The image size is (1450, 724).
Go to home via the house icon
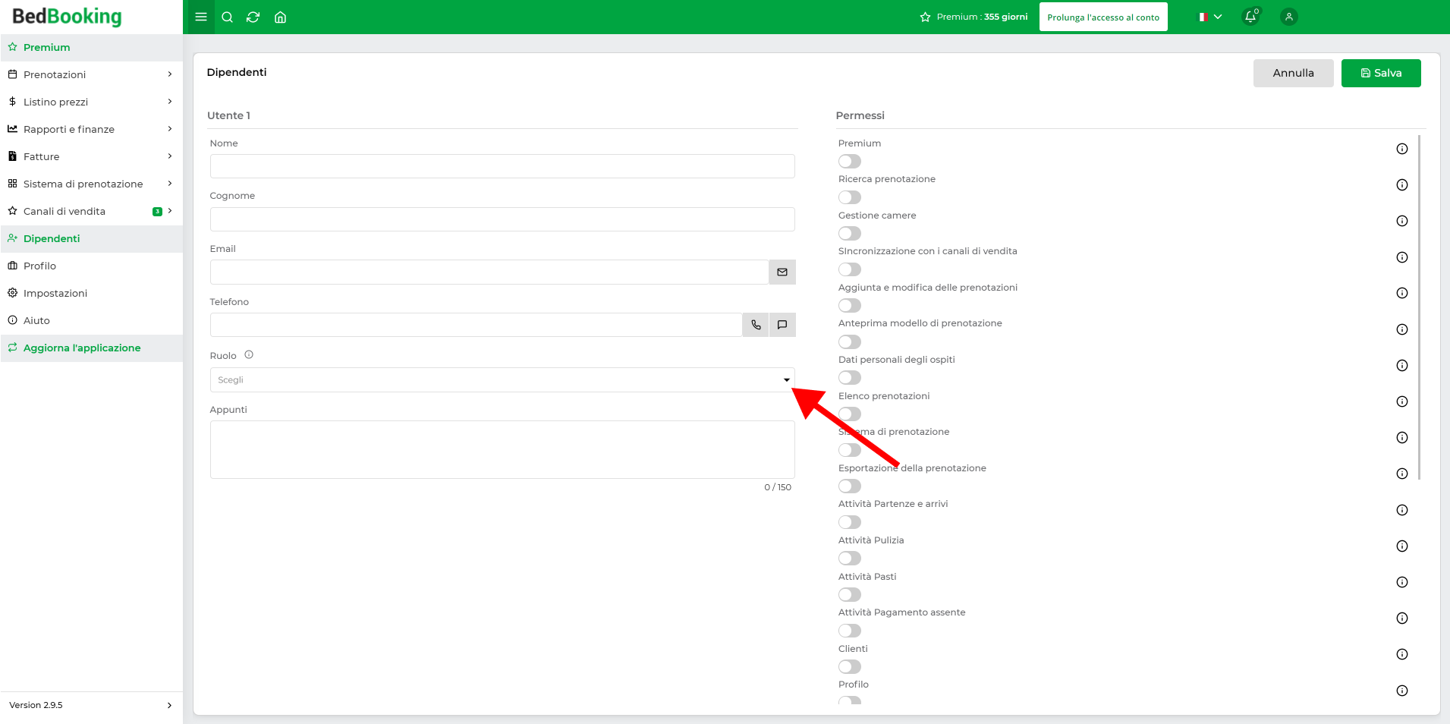click(280, 17)
